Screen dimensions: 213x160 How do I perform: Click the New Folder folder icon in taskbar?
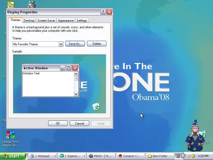click(150, 156)
